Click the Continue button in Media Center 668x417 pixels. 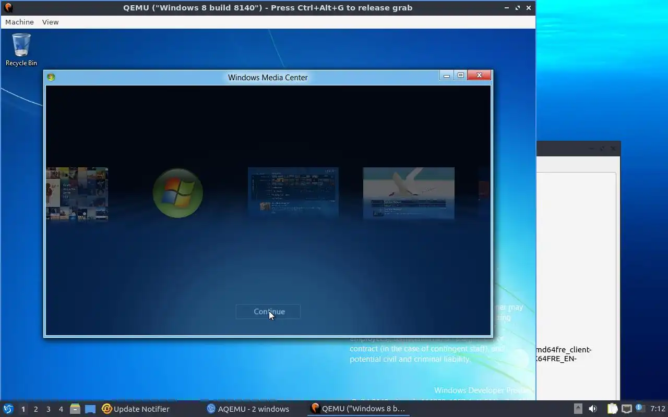click(268, 312)
